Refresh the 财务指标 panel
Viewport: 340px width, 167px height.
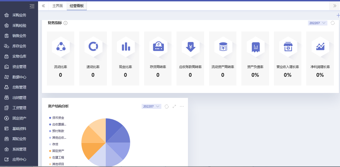click(333, 23)
